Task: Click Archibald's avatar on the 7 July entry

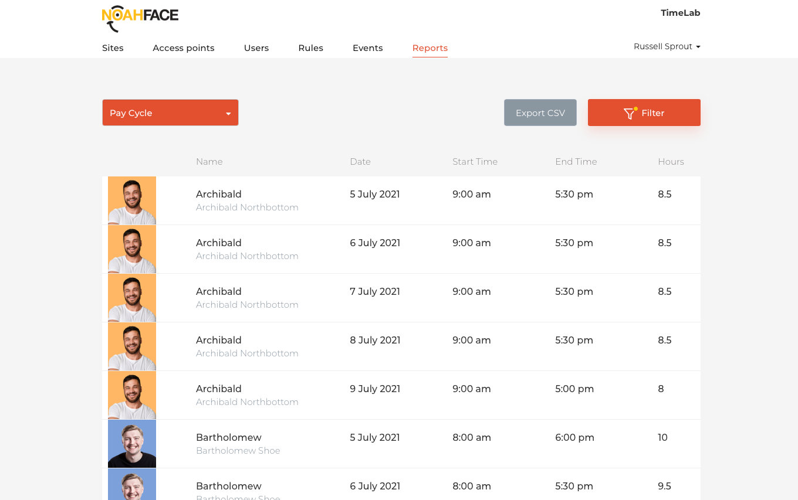Action: click(131, 297)
